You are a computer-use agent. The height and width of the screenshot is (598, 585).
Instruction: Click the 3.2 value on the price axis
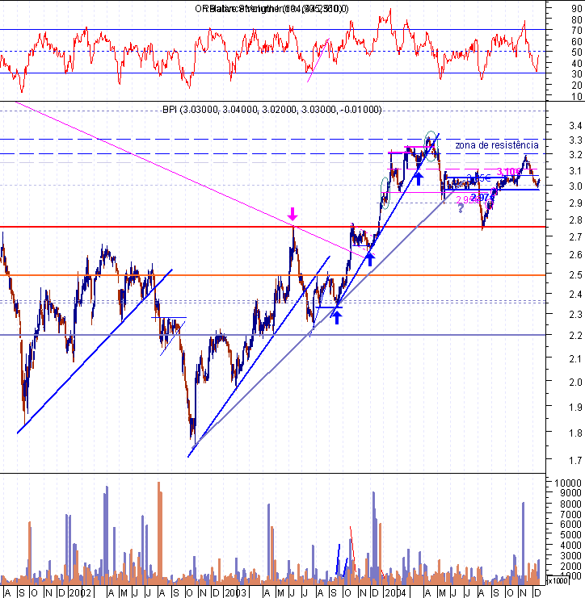pyautogui.click(x=575, y=155)
